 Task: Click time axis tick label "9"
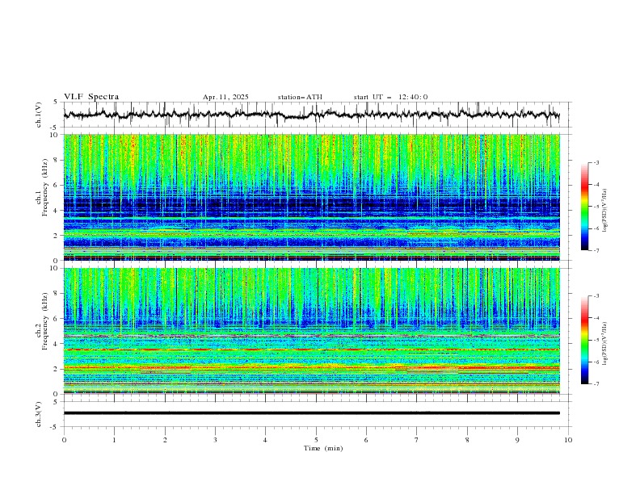point(517,440)
